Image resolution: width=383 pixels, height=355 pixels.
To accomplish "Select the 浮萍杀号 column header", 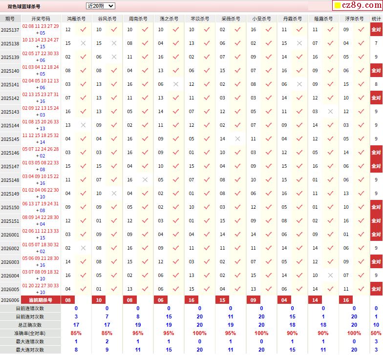I will tap(354, 19).
